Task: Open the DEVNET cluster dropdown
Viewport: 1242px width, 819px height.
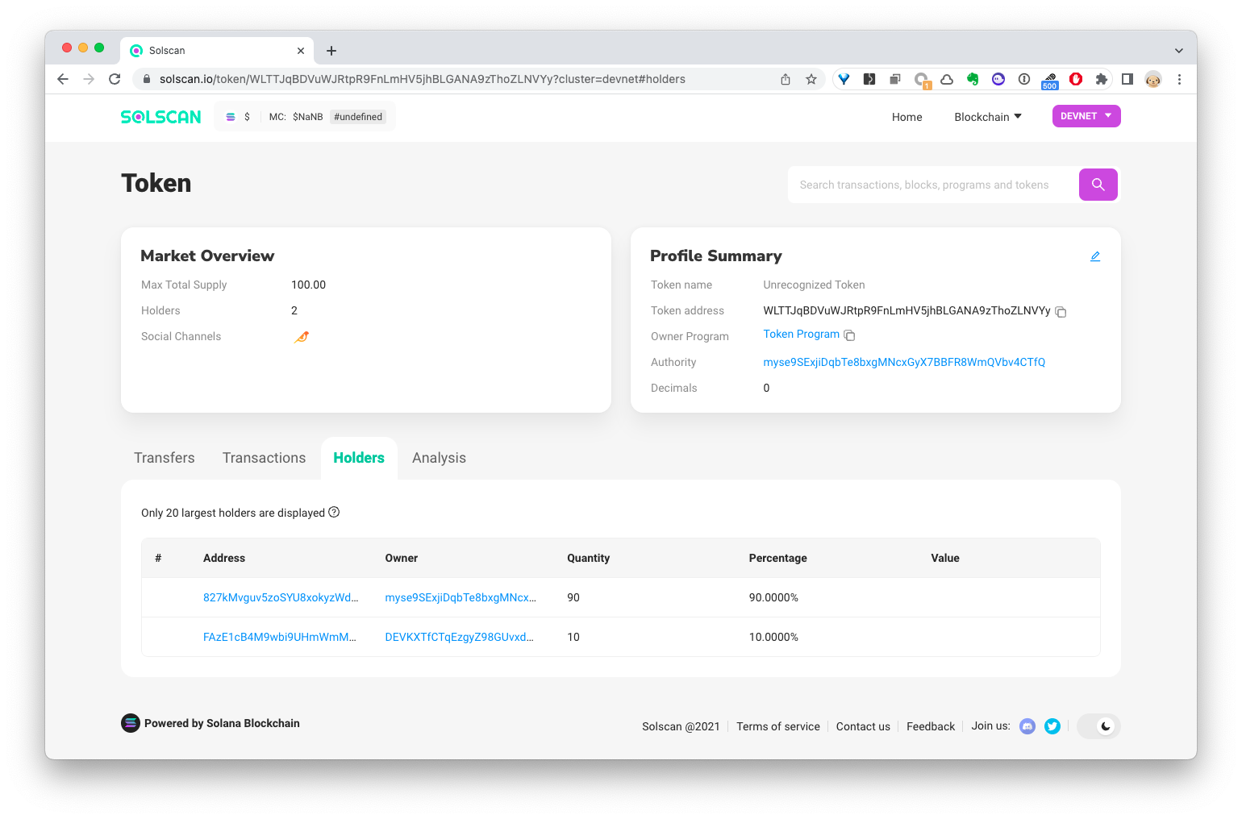Action: 1086,116
